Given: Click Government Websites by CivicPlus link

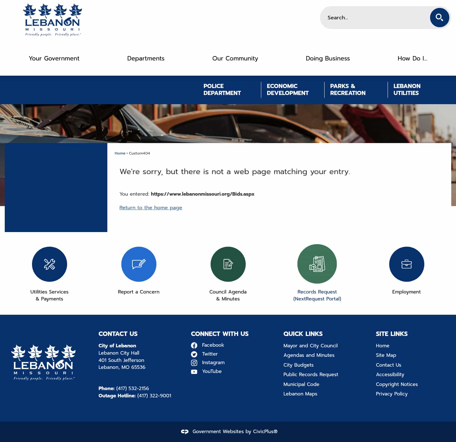Looking at the screenshot, I should [x=235, y=432].
